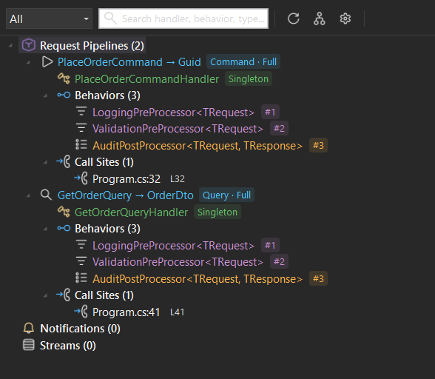435x379 pixels.
Task: Click filter icon of ValidationPreProcessor under GetOrderQuery
Action: tap(81, 261)
